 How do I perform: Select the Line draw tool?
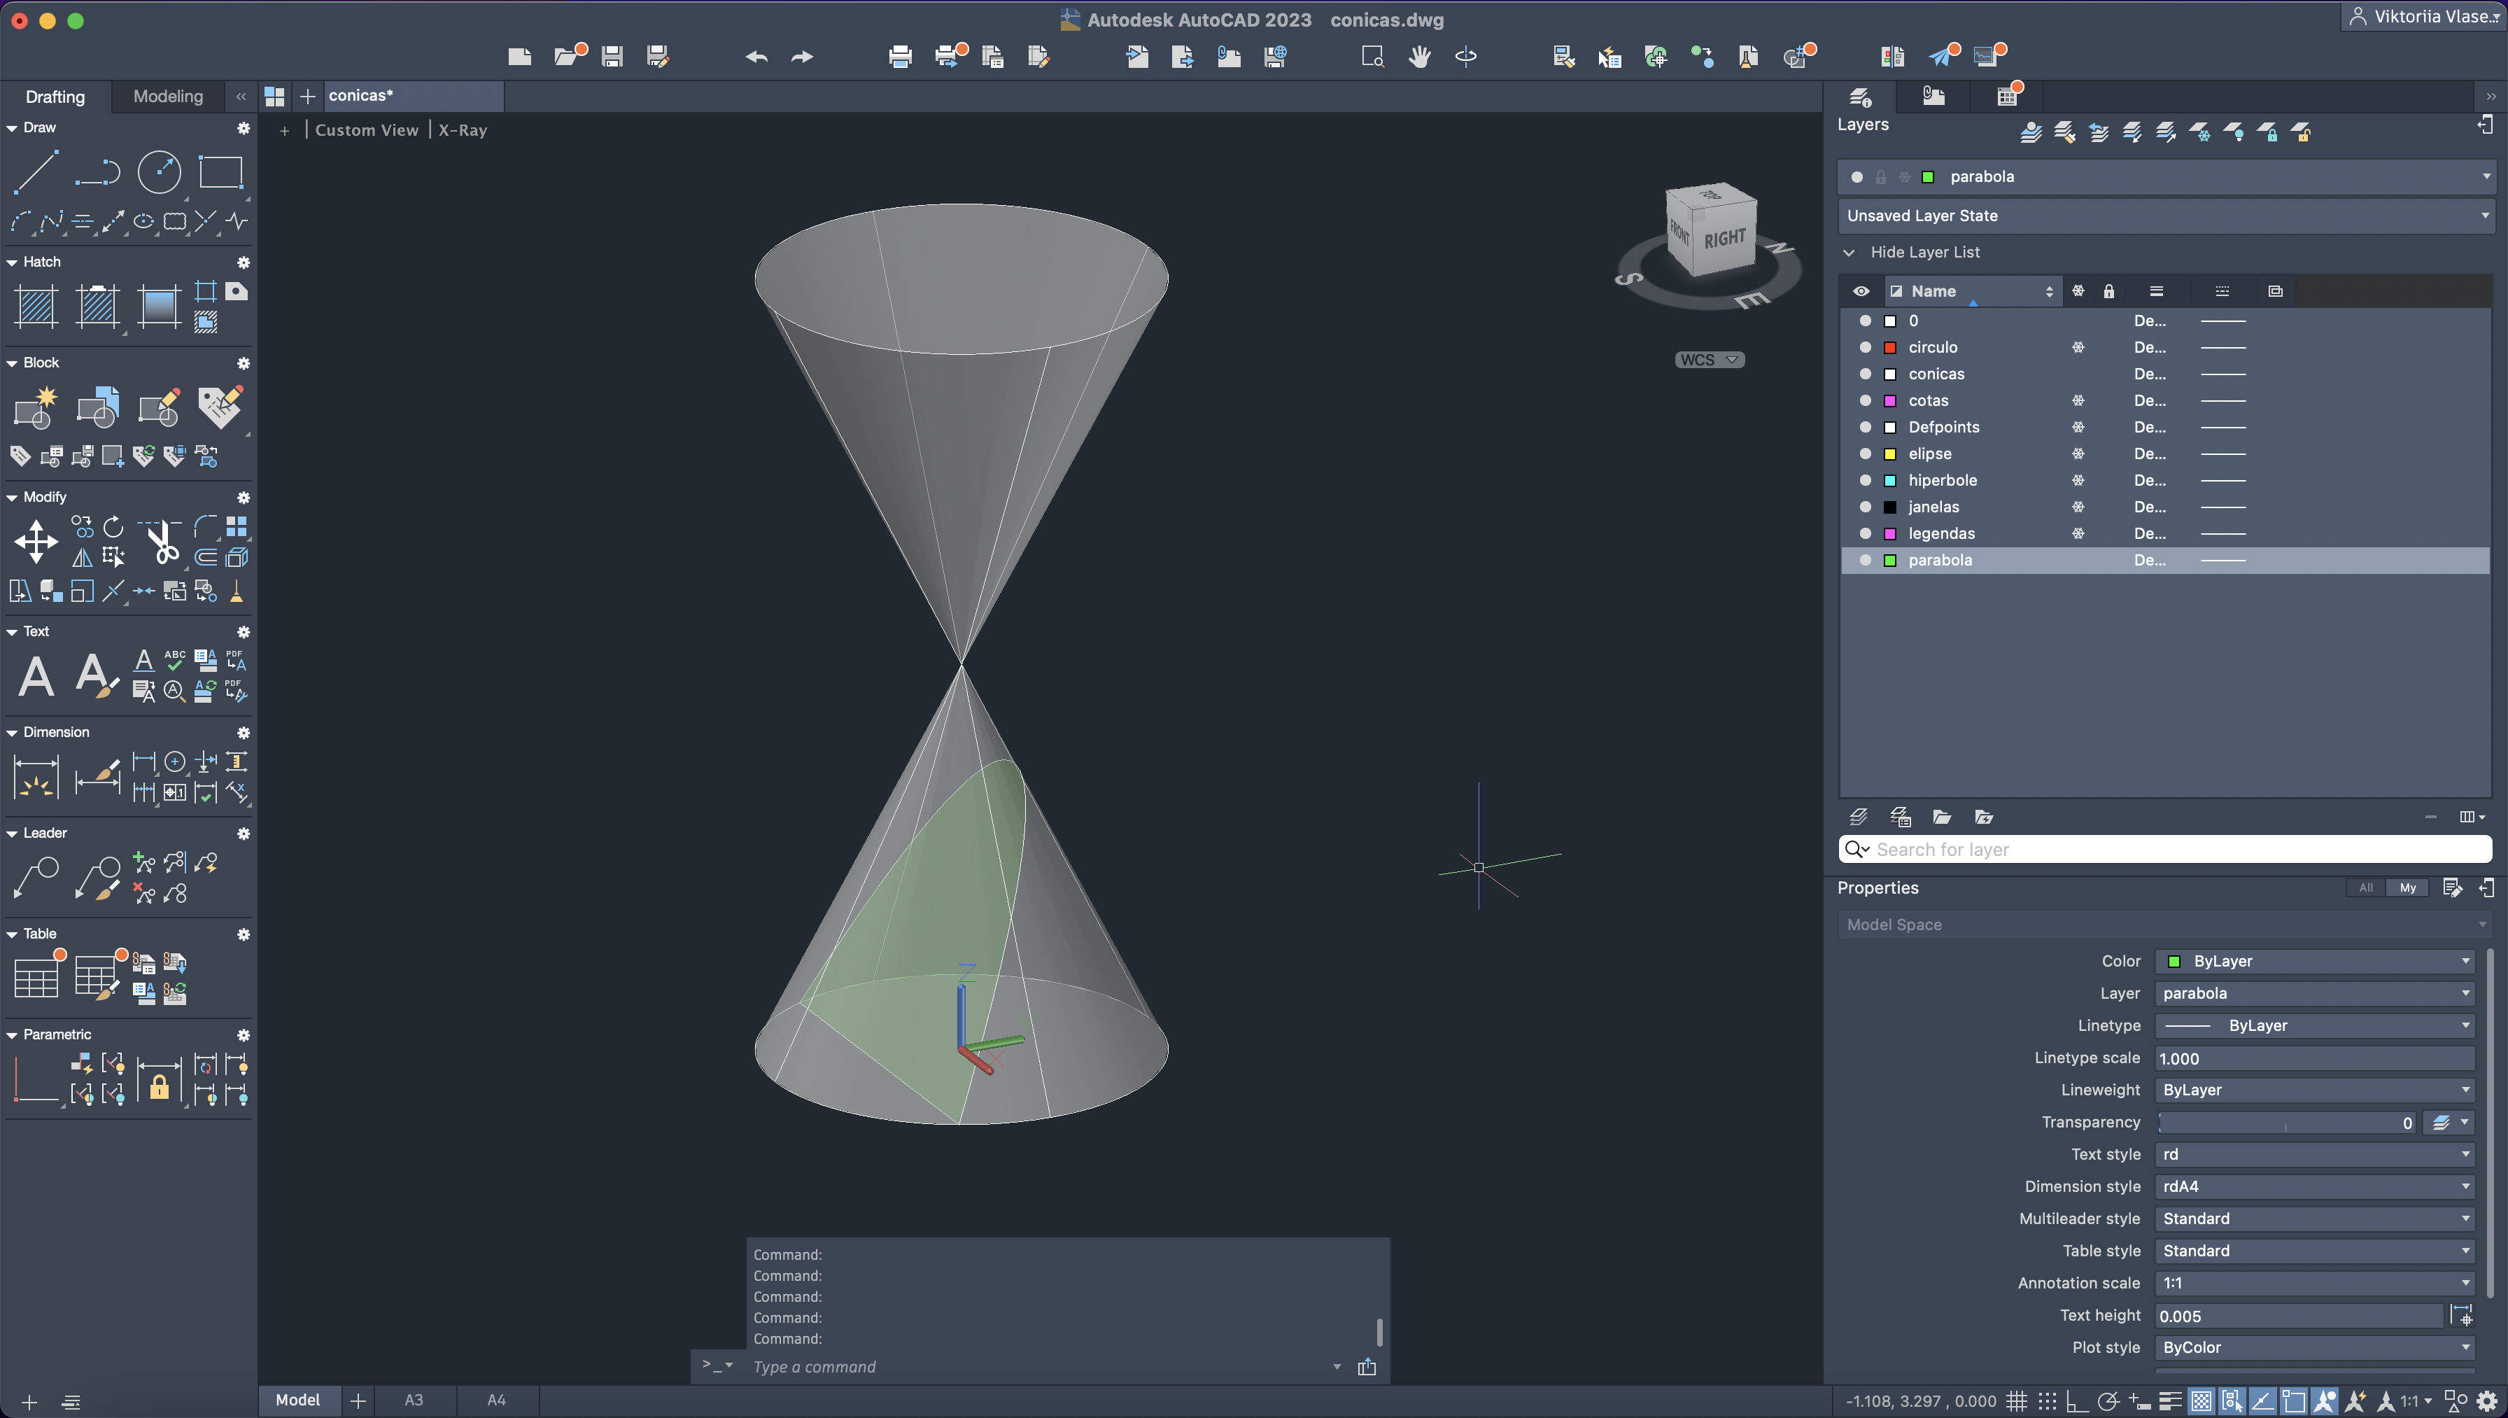click(x=36, y=172)
